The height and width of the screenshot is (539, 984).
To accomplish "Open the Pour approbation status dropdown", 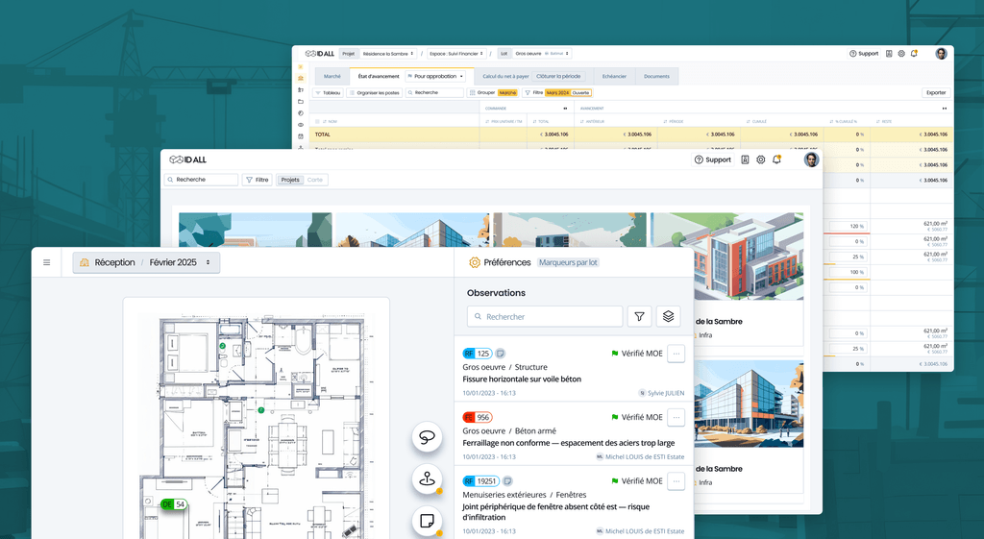I will click(x=436, y=77).
